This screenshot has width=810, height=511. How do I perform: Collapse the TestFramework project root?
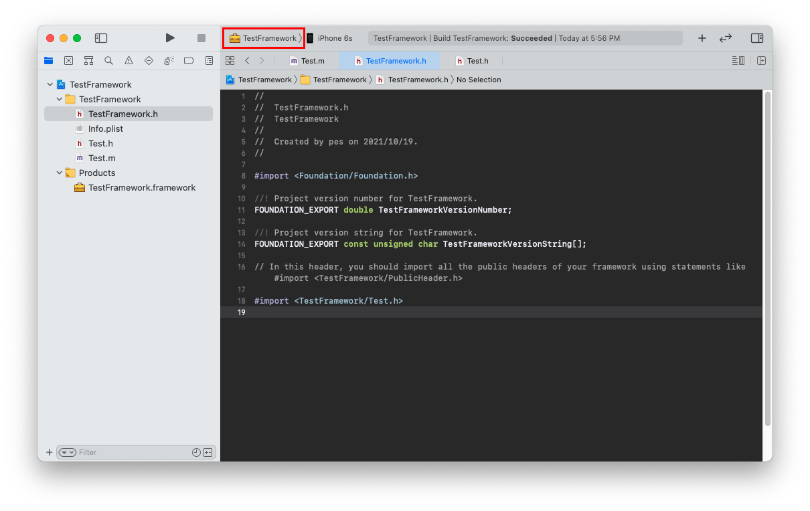click(50, 84)
